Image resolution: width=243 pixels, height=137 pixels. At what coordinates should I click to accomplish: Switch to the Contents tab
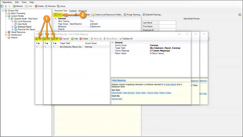(x=73, y=11)
